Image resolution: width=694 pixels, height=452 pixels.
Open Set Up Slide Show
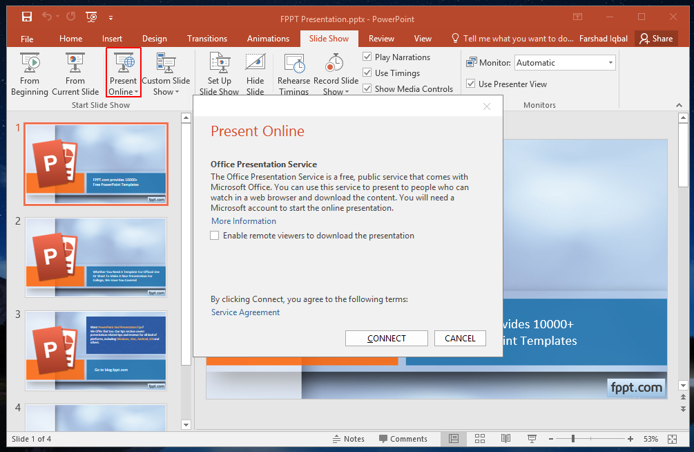pyautogui.click(x=219, y=73)
